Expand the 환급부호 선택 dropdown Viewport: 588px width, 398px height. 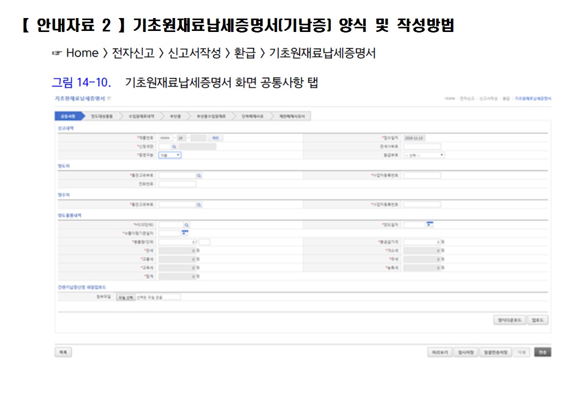coord(424,155)
